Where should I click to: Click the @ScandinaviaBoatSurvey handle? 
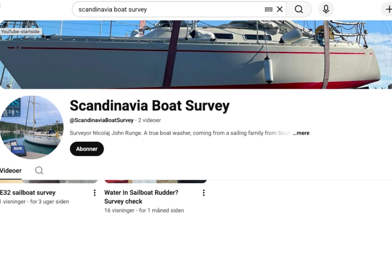(102, 120)
